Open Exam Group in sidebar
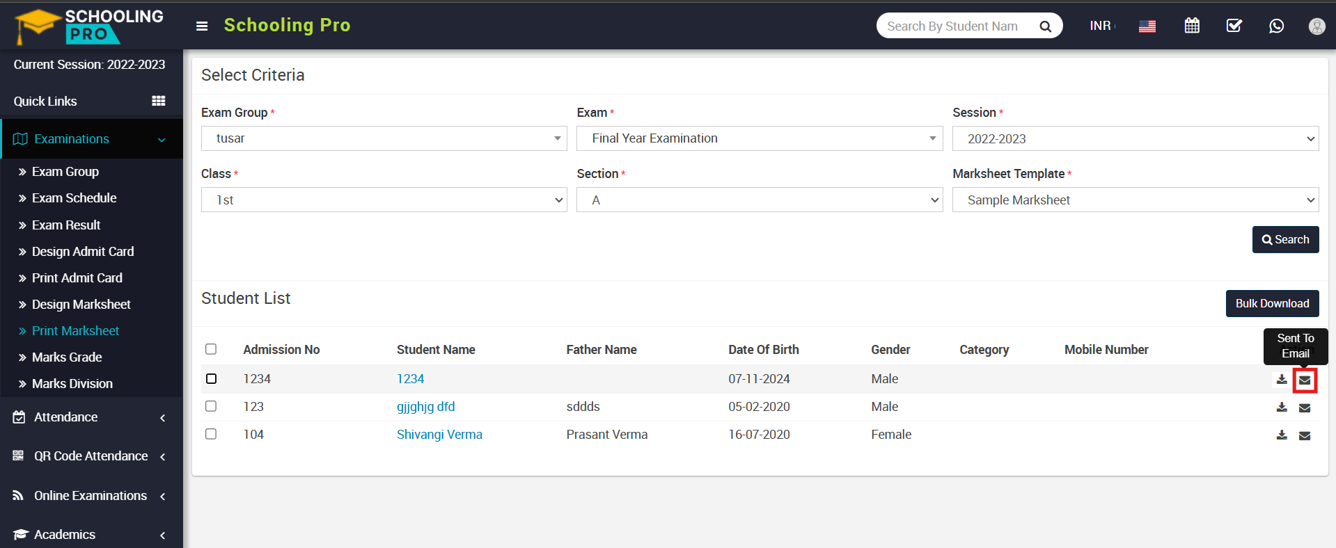The image size is (1336, 548). click(x=65, y=172)
